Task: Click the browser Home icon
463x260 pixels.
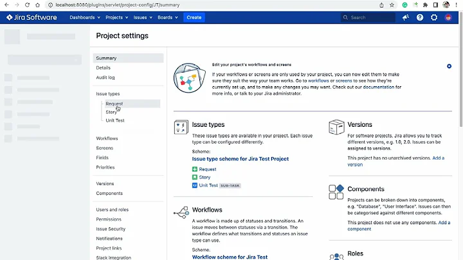Action: click(x=37, y=5)
